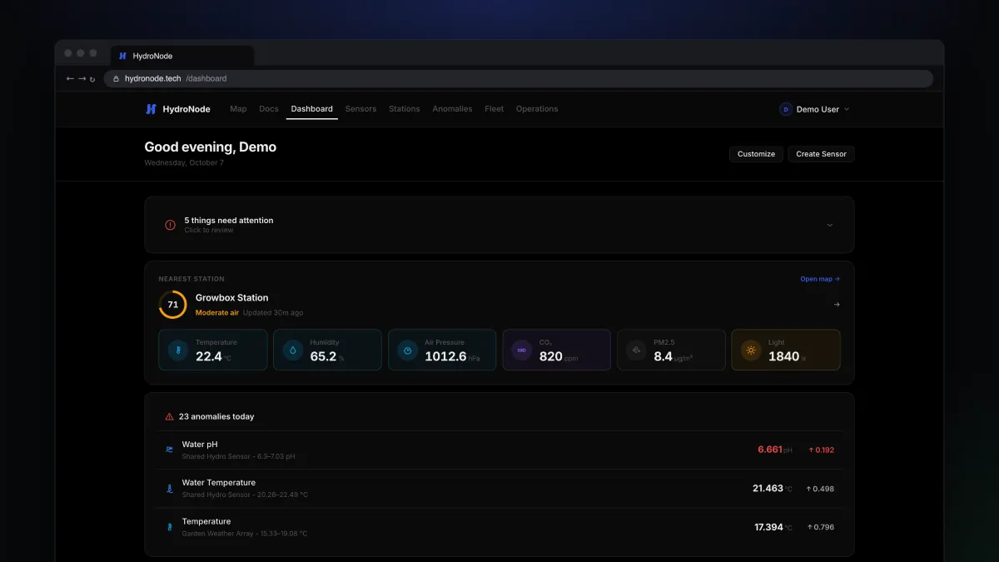Click the Create Sensor button
The image size is (999, 562).
pyautogui.click(x=821, y=154)
